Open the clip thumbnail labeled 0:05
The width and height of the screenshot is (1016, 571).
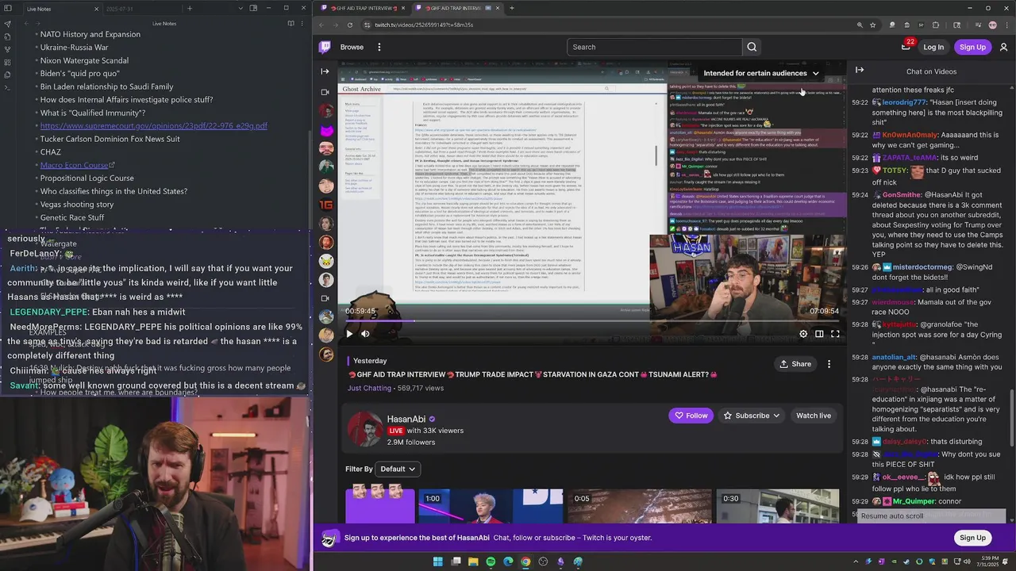coord(640,506)
